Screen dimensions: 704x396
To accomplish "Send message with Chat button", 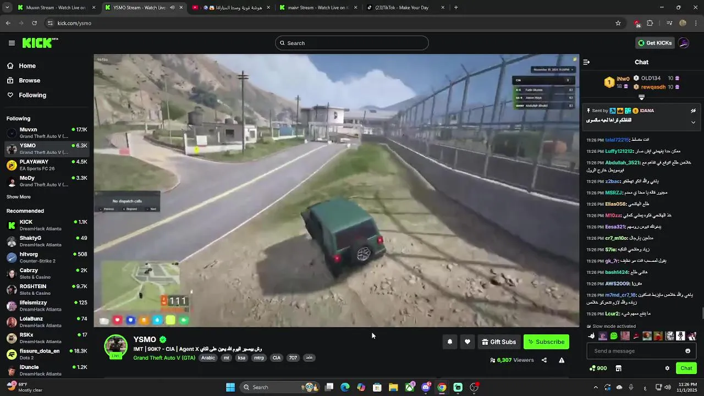I will tap(686, 368).
